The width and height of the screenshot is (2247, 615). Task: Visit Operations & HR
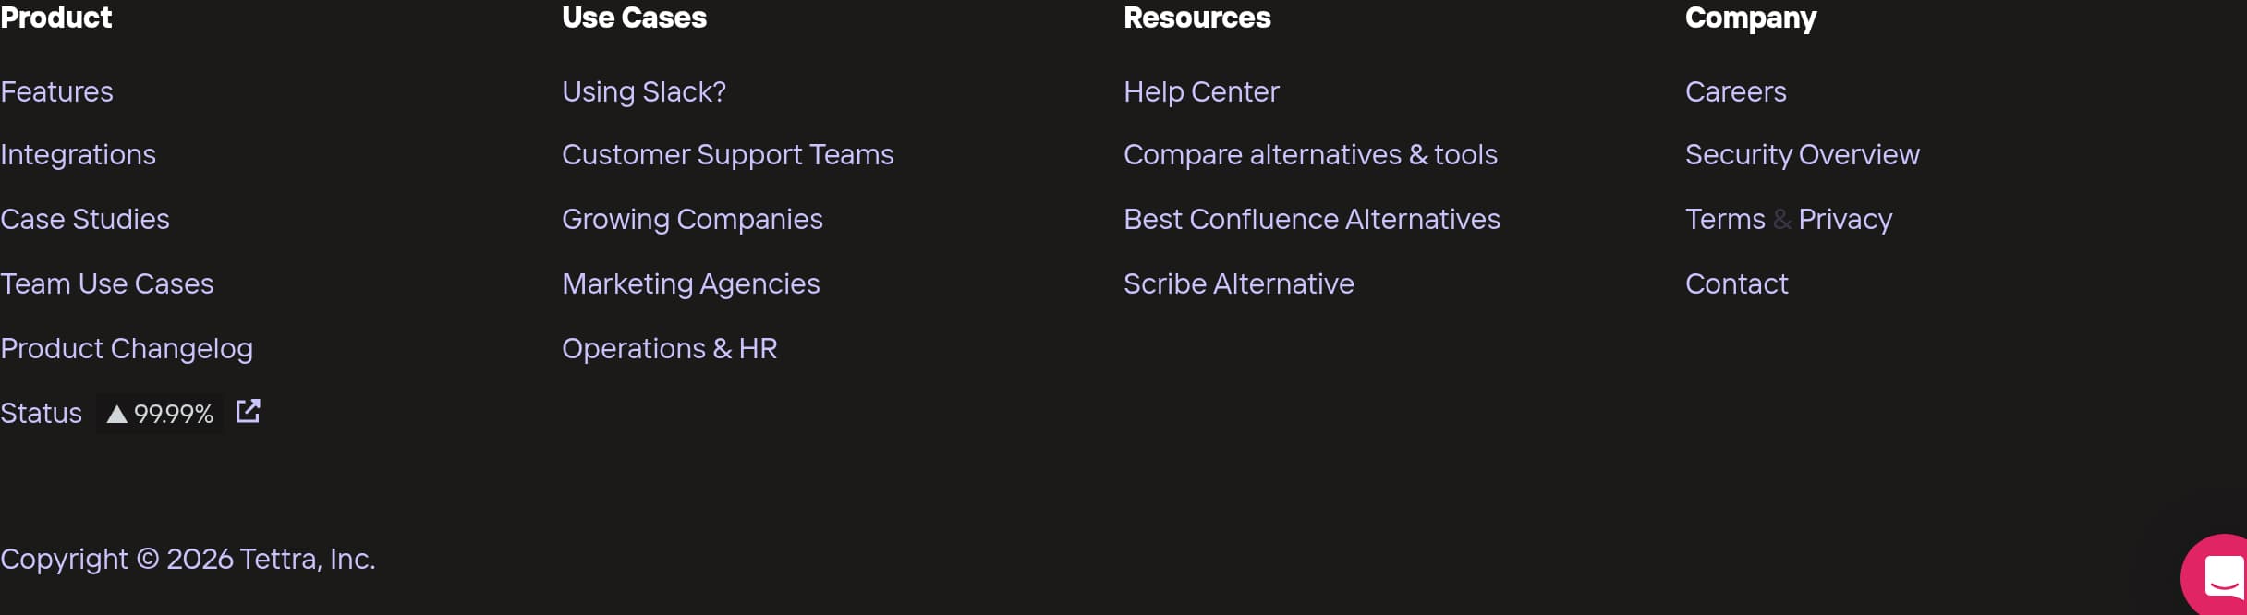670,348
